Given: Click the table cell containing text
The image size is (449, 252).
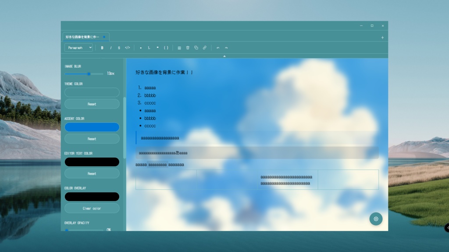Looking at the screenshot, I should tap(287, 180).
